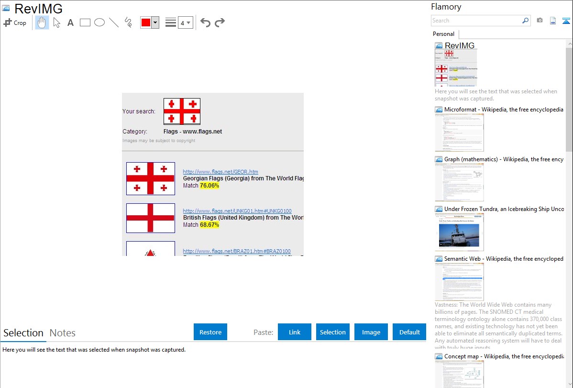Redo the last edit
Screen dimensions: 573x388
[x=220, y=22]
